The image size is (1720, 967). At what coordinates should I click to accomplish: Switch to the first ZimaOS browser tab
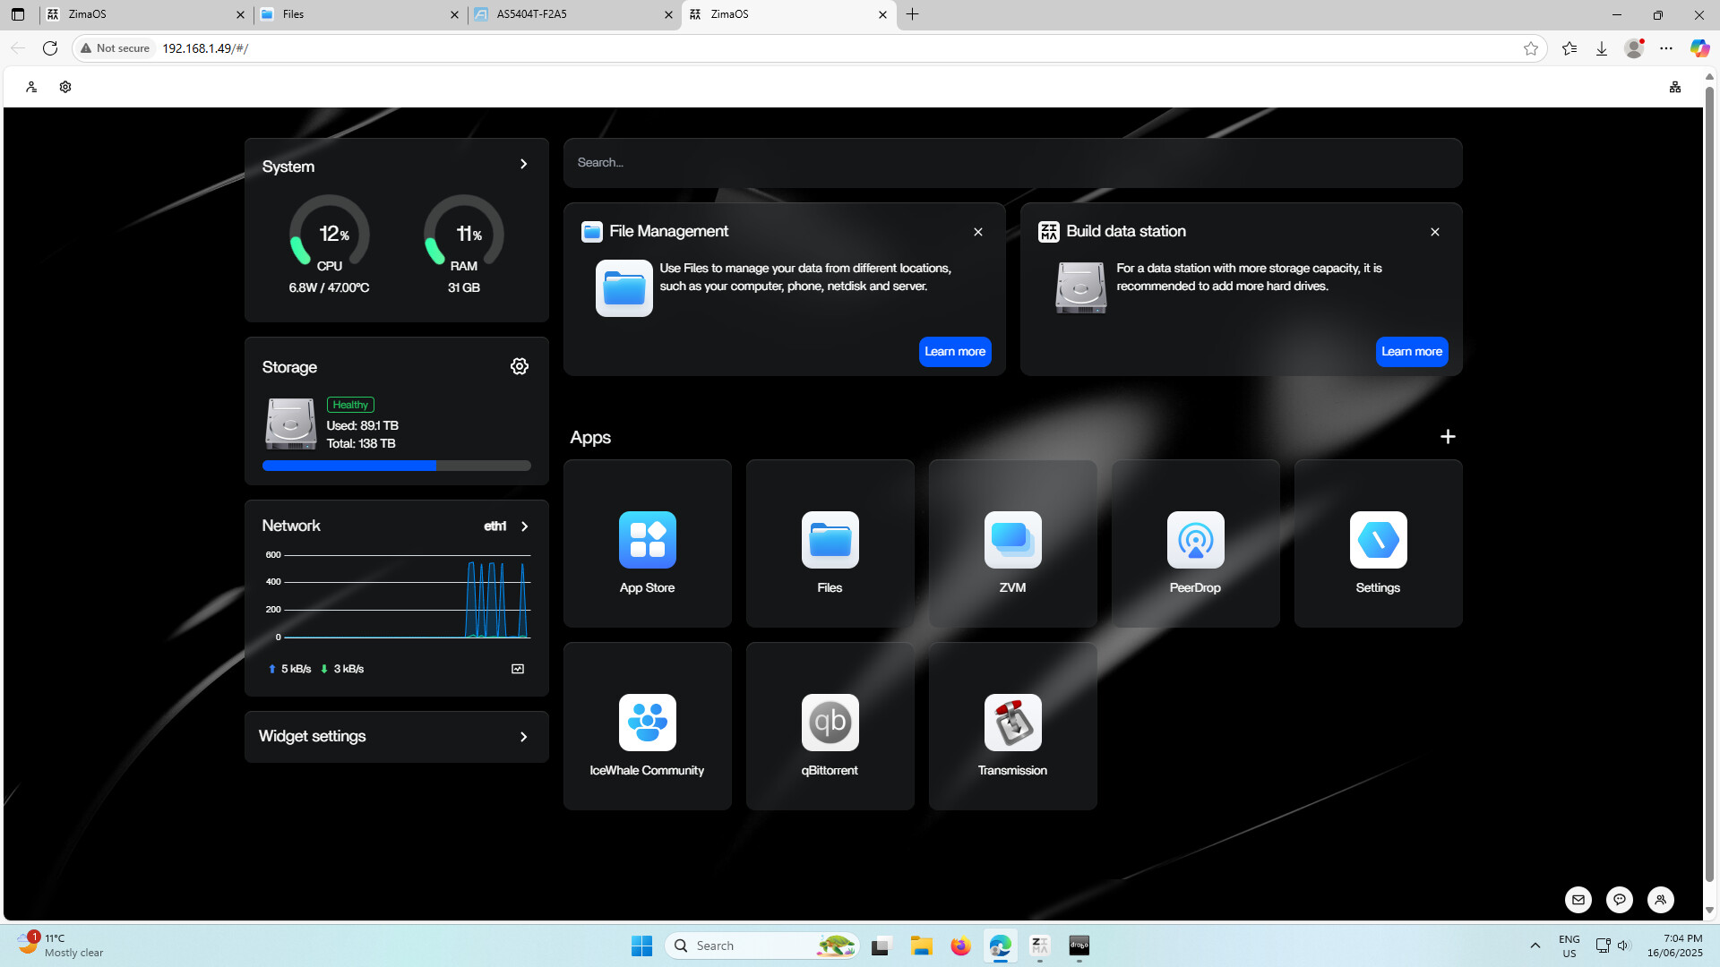(x=146, y=14)
